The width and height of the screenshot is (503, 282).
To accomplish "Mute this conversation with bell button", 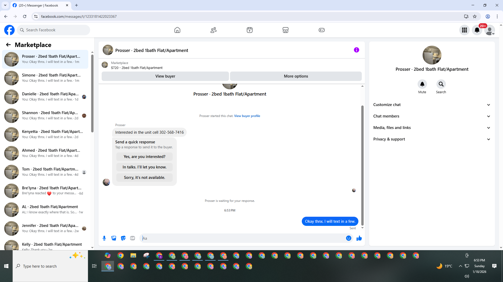I will pyautogui.click(x=422, y=84).
